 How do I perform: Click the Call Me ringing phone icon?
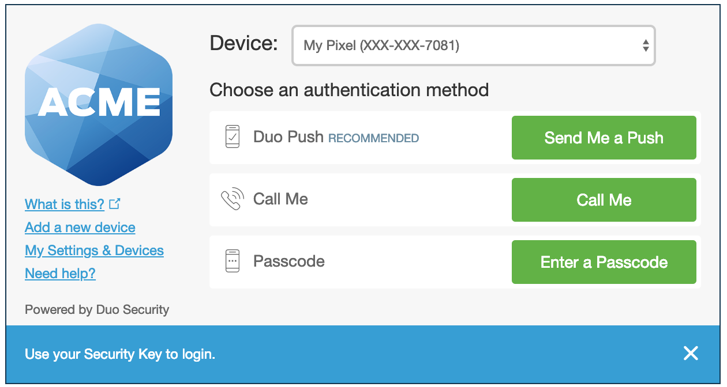click(232, 199)
